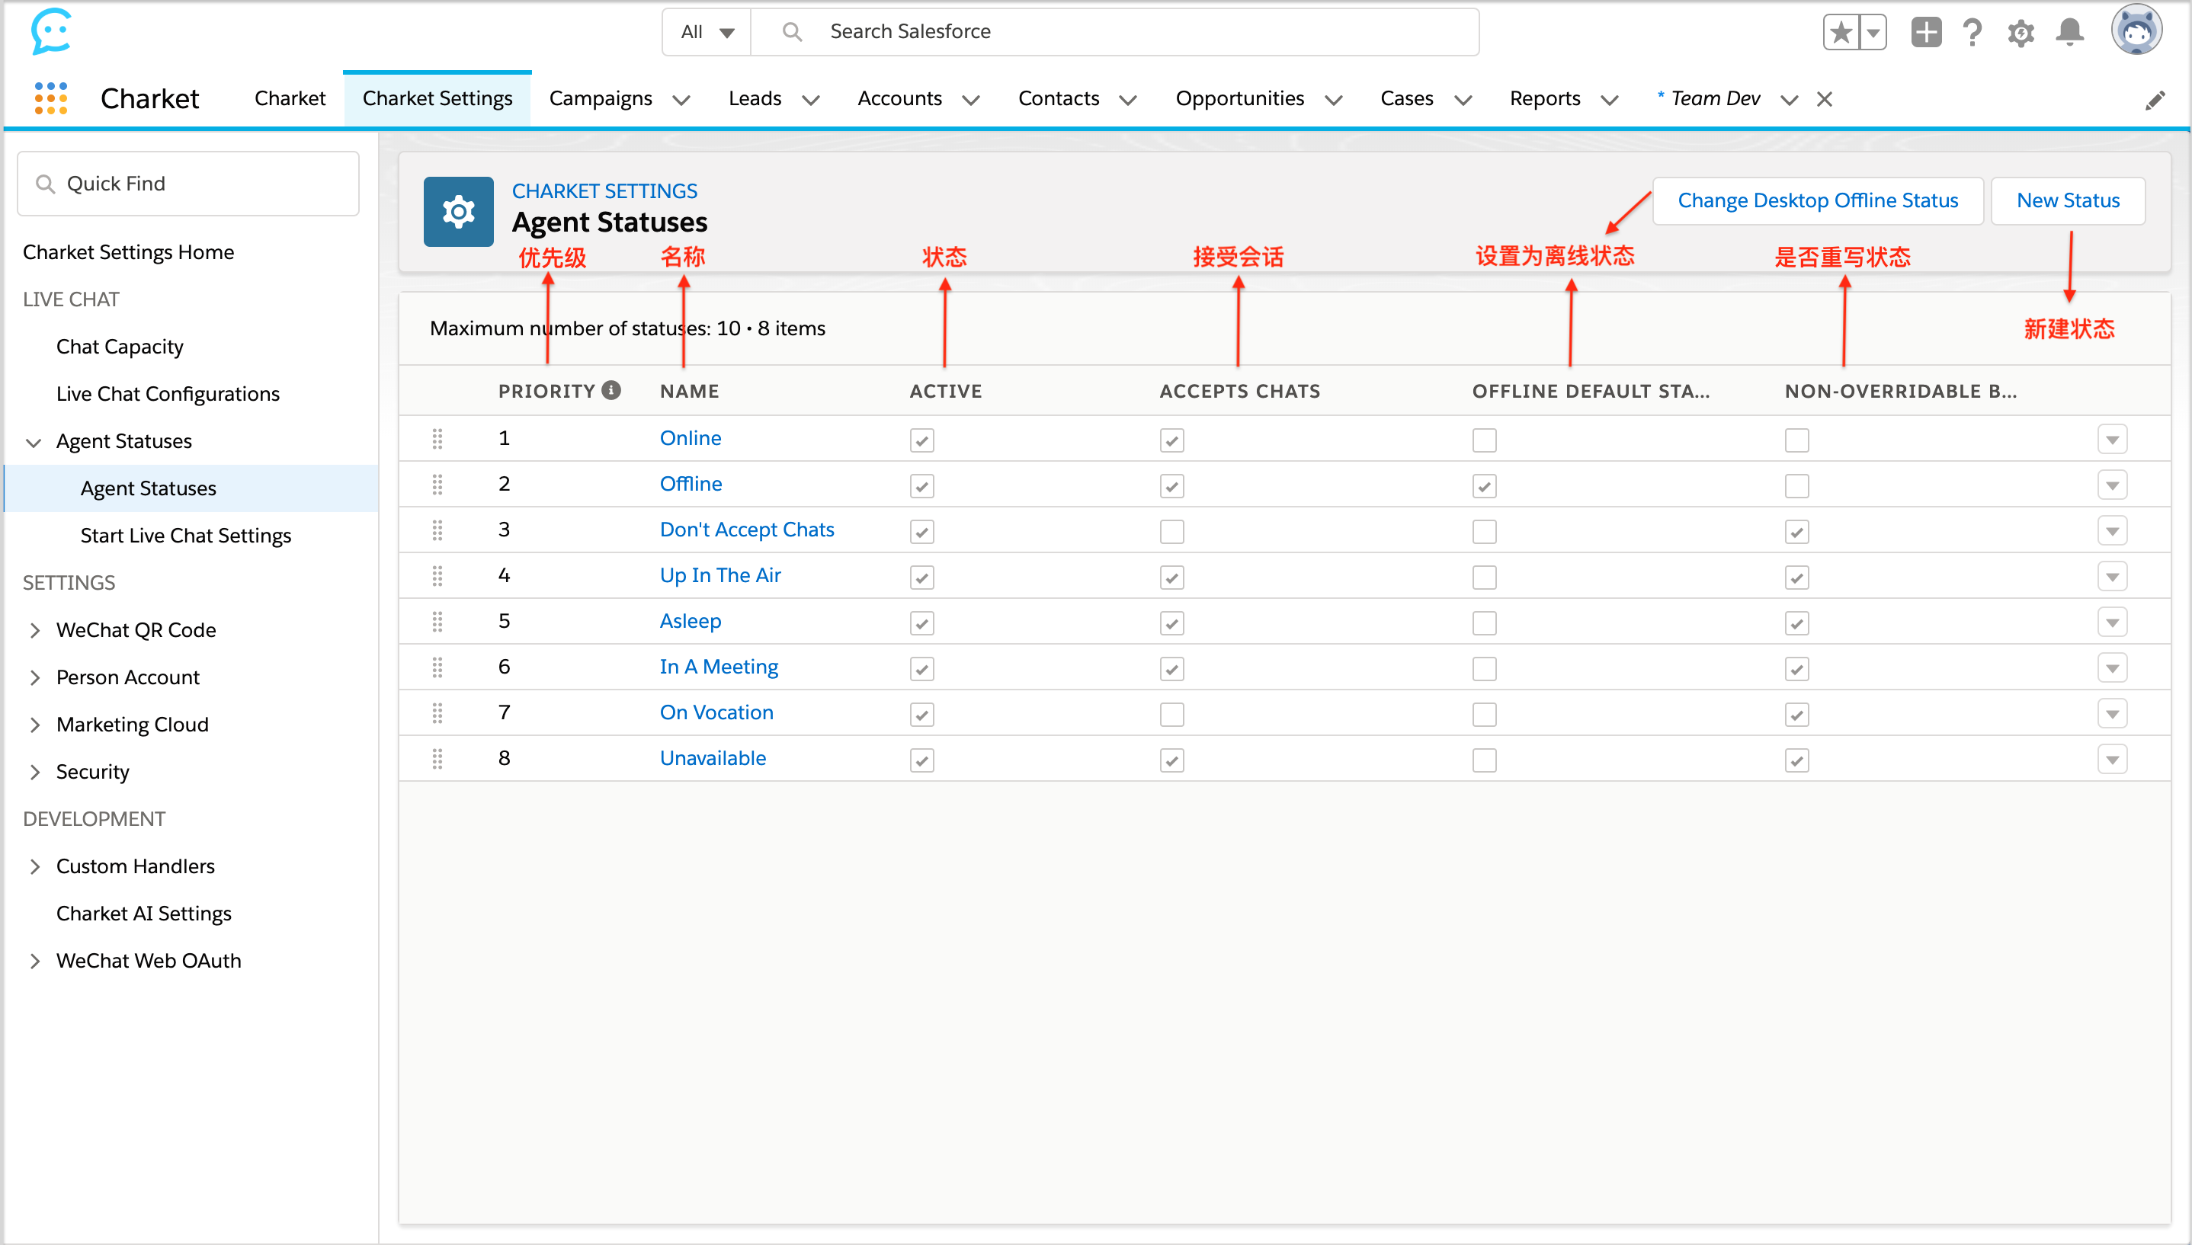Open favorites list dropdown arrow
Screen dimensions: 2192x1245
pos(1873,33)
